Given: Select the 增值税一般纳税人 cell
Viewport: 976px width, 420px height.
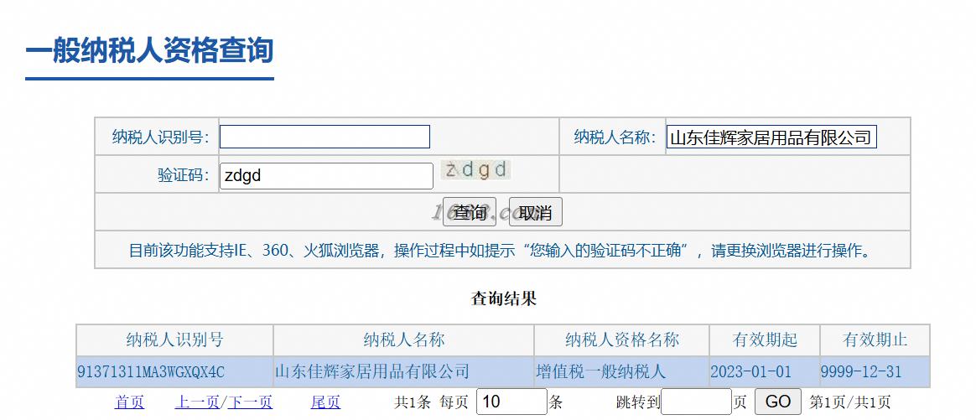Looking at the screenshot, I should pos(621,372).
